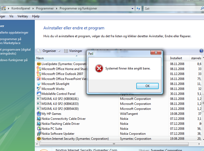This screenshot has height=151, width=204.
Task: Click Nokia Corporation publisher cell
Action: pyautogui.click(x=133, y=133)
